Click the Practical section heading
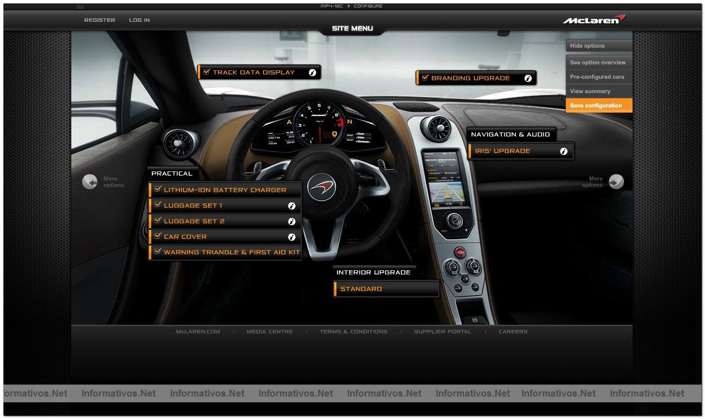Viewport: 705px width, 419px height. tap(171, 174)
